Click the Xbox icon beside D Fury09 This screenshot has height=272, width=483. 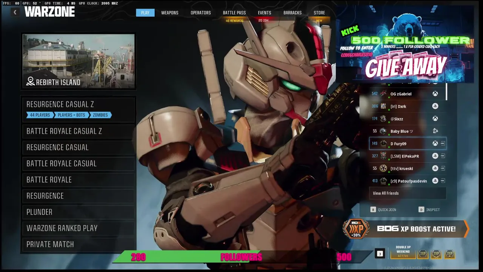point(435,144)
